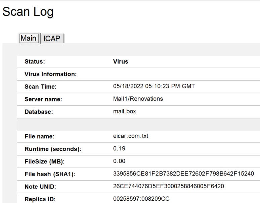The width and height of the screenshot is (260, 203).
Task: Click the File name label
Action: [x=39, y=137]
